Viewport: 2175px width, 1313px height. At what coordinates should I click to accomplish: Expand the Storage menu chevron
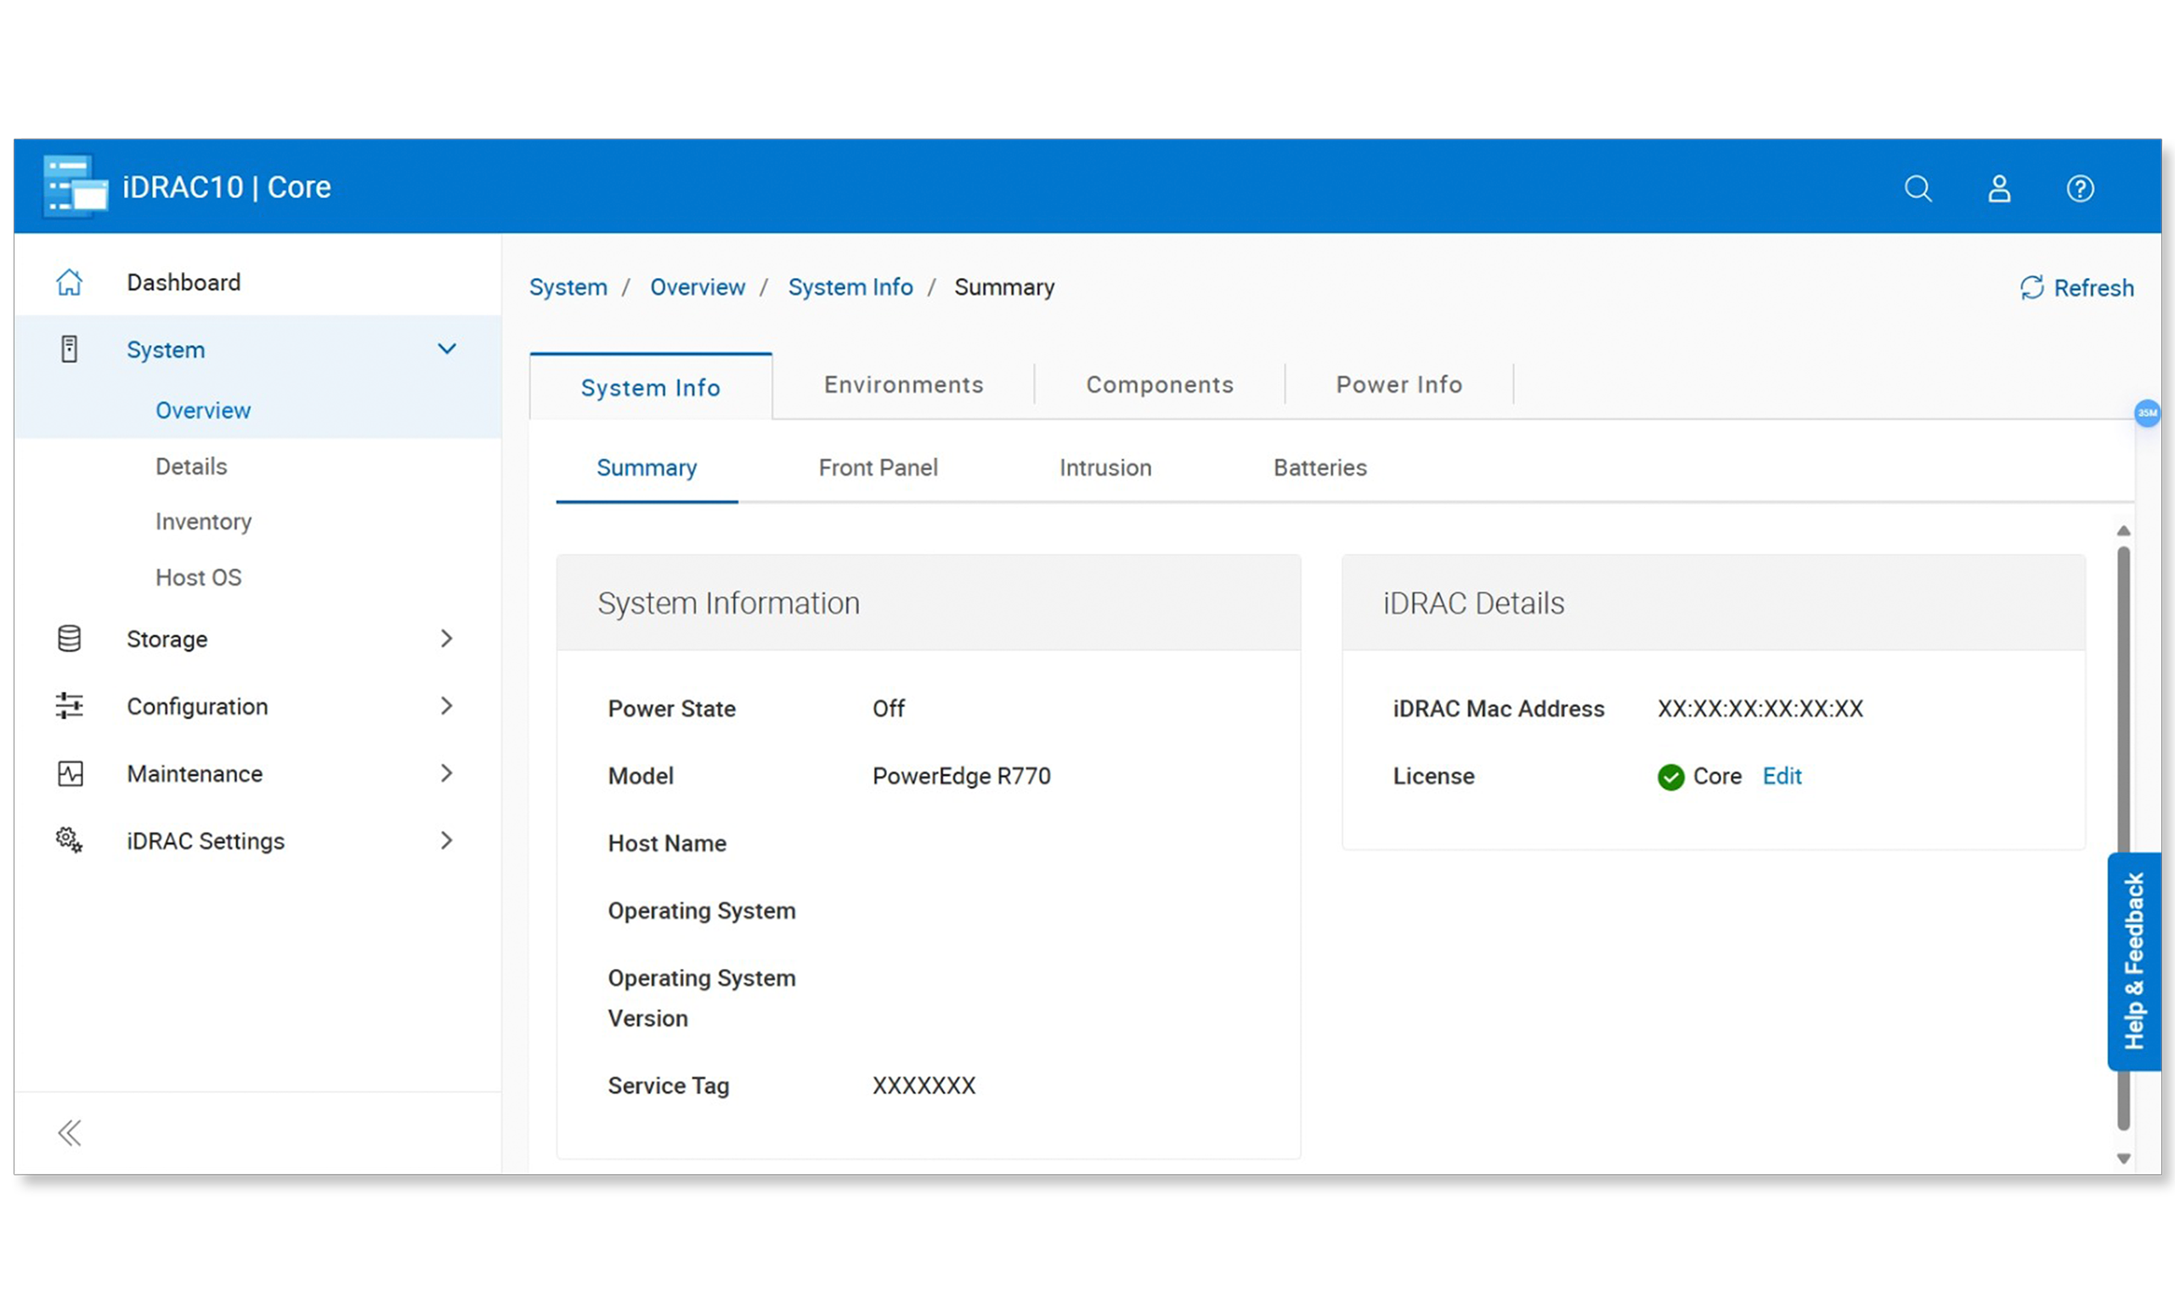point(447,637)
